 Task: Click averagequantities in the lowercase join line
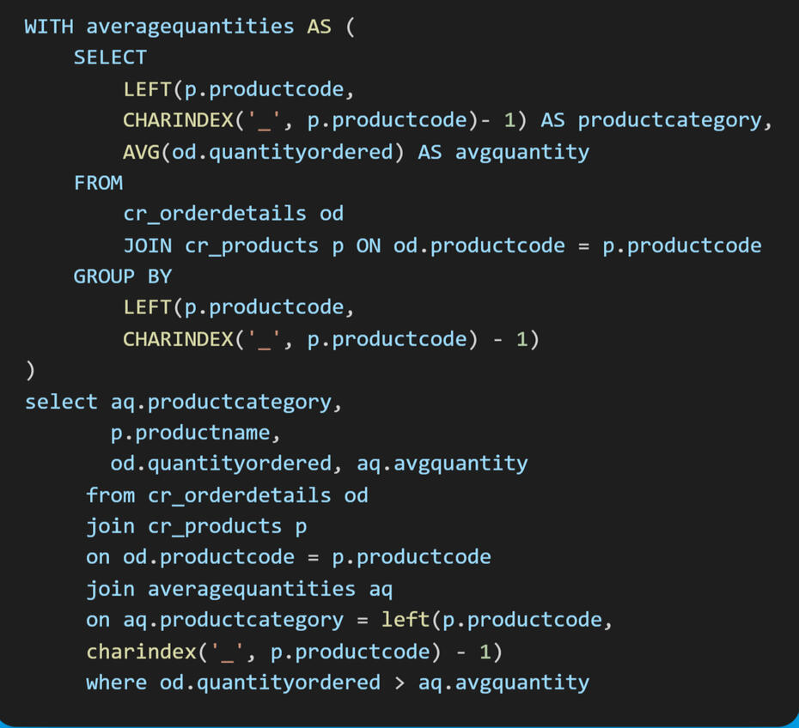pyautogui.click(x=251, y=589)
